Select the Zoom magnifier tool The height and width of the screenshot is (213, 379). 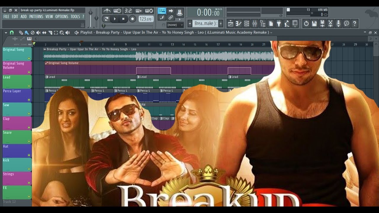point(62,33)
